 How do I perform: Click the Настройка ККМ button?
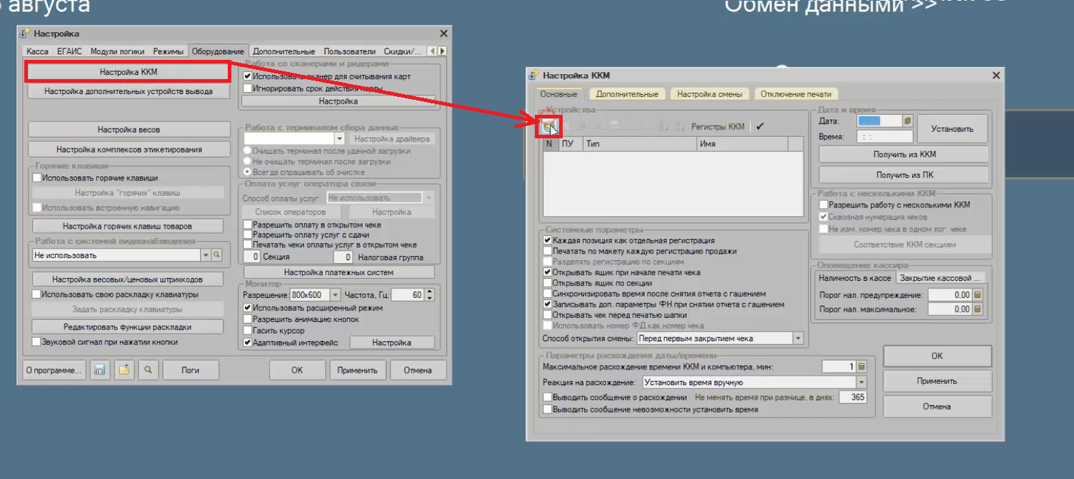(x=129, y=72)
